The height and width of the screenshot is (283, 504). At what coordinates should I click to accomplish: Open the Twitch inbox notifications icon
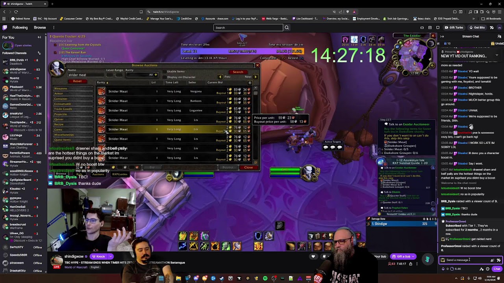(430, 28)
